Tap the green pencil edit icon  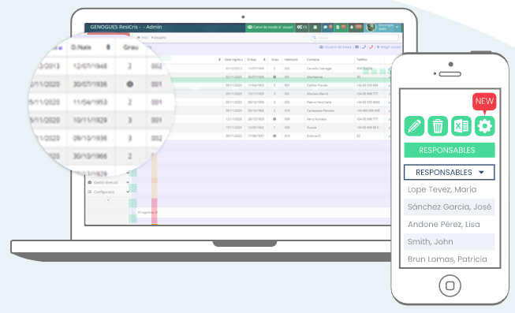tap(414, 126)
